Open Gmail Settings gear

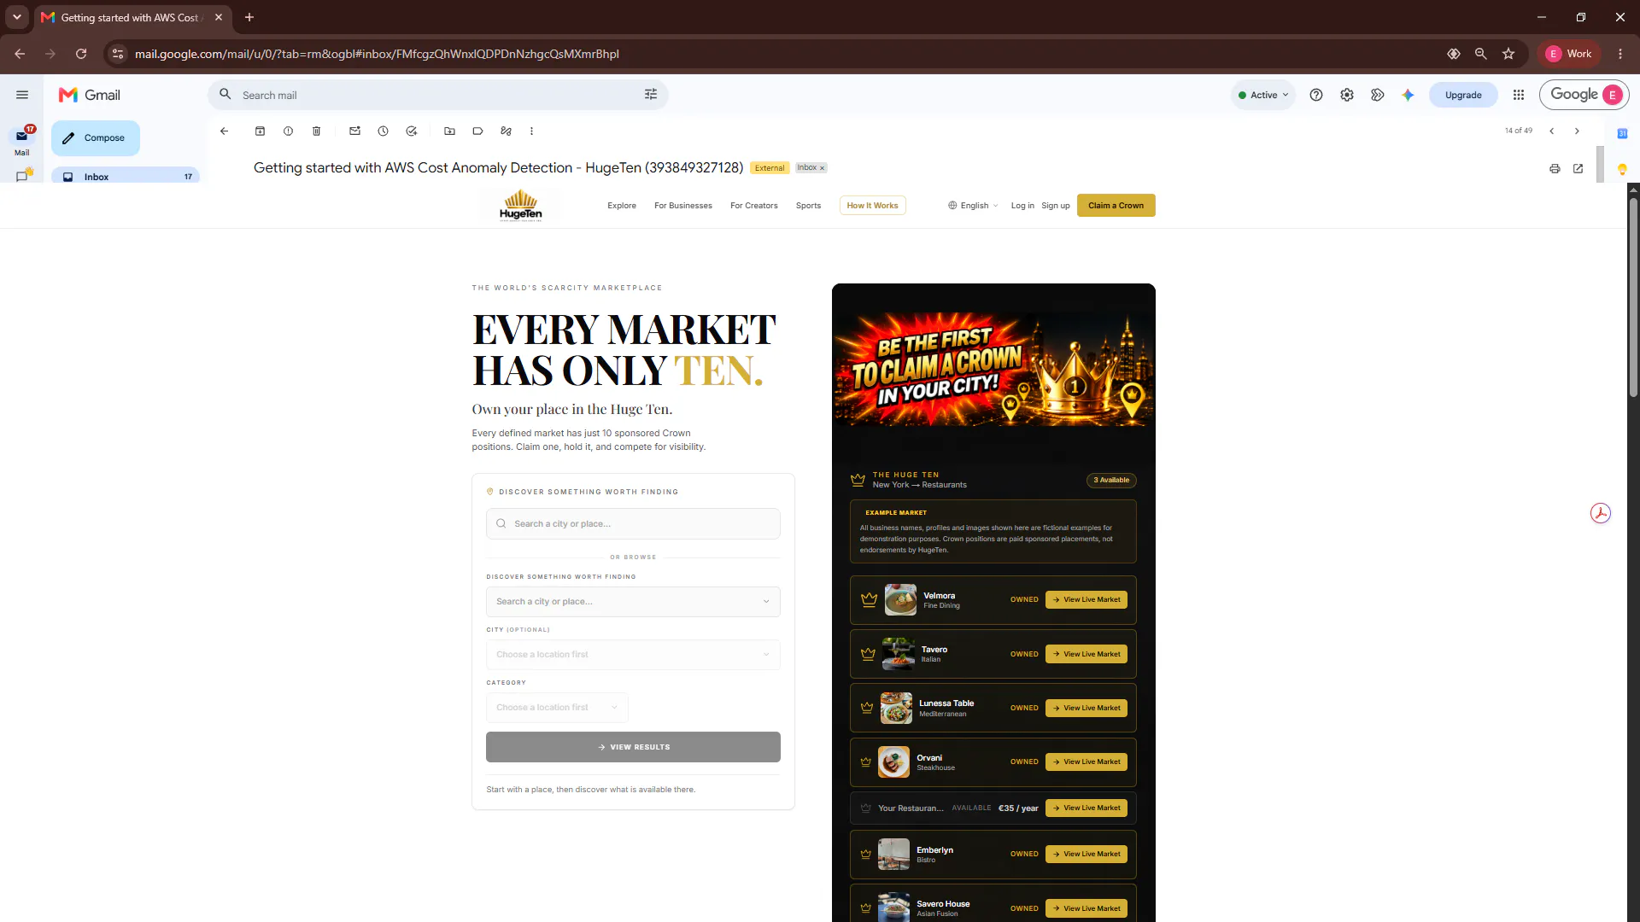1347,95
